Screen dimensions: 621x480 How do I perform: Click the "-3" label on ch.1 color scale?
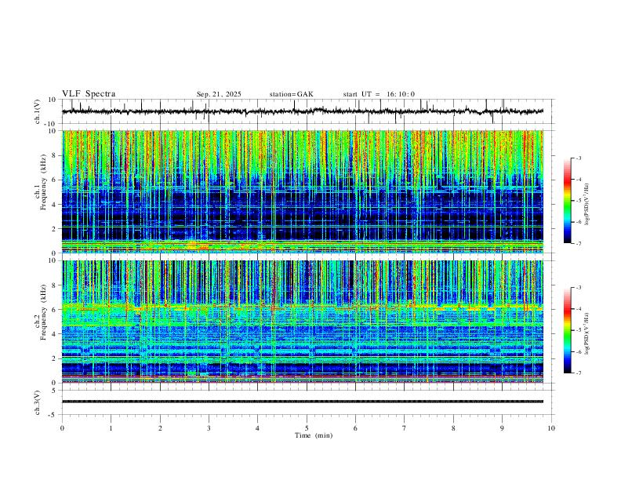pyautogui.click(x=579, y=158)
